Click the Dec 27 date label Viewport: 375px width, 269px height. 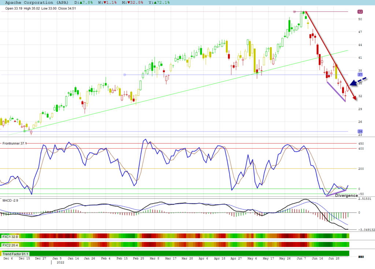coord(41,258)
